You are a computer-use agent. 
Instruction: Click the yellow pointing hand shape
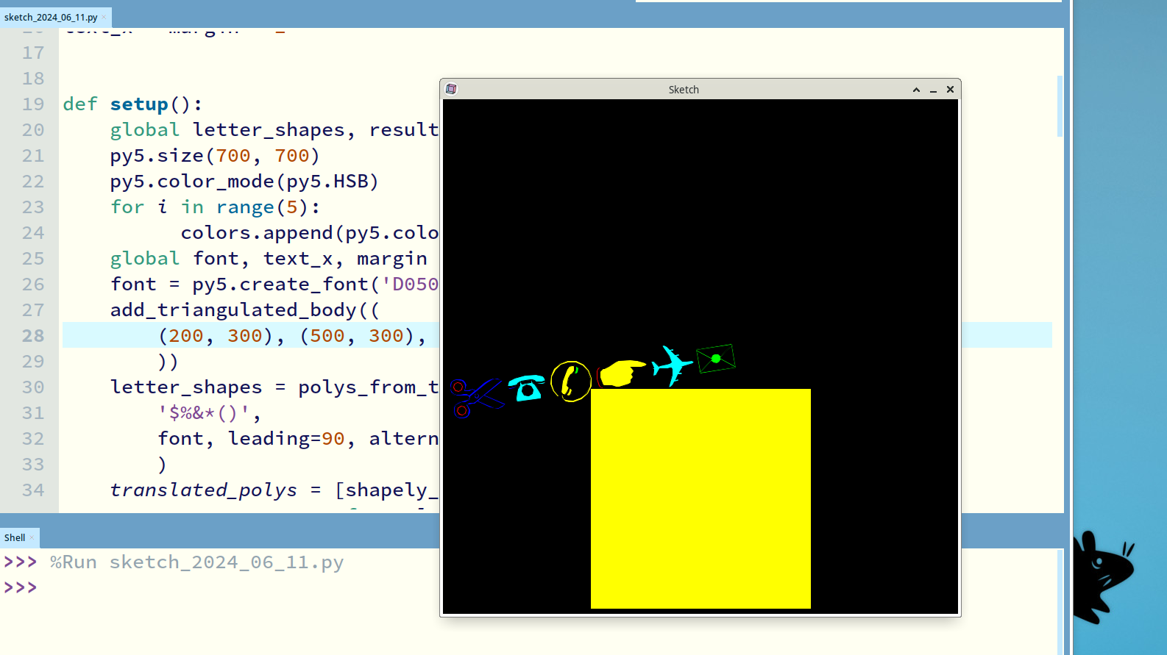(621, 373)
